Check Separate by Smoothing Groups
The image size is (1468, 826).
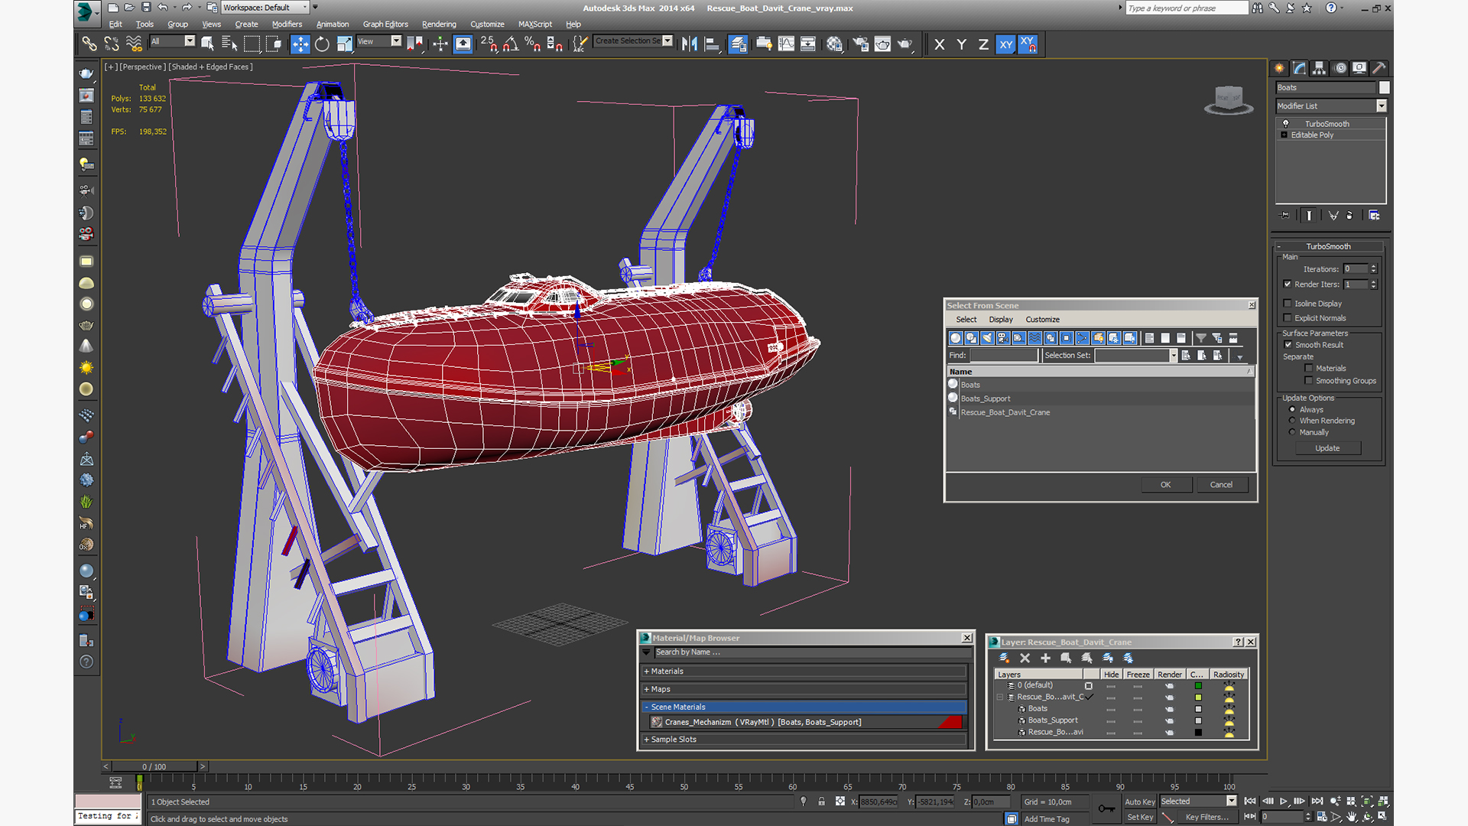click(x=1309, y=381)
